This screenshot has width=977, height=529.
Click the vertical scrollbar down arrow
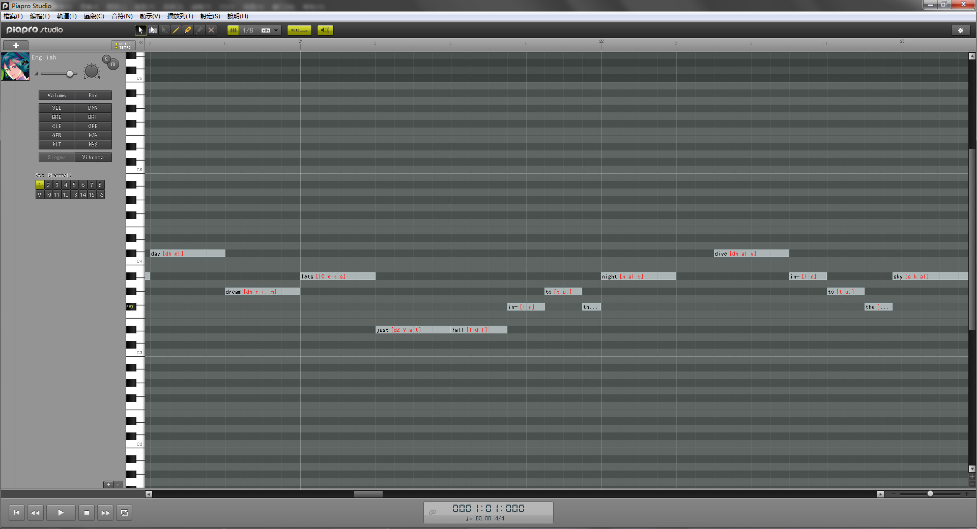(x=972, y=469)
